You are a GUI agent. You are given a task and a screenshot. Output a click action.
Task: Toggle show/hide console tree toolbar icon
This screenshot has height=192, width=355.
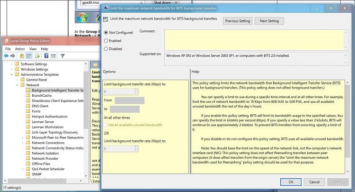pos(29,56)
